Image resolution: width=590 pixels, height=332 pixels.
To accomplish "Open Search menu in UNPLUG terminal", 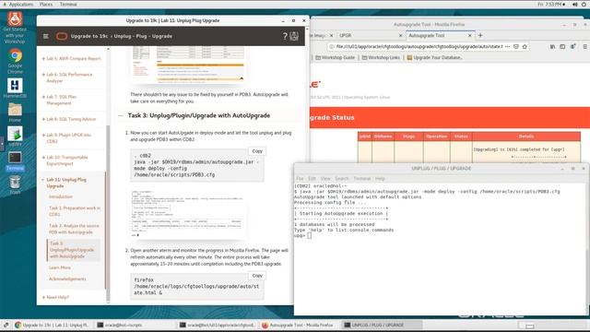I will pos(342,178).
